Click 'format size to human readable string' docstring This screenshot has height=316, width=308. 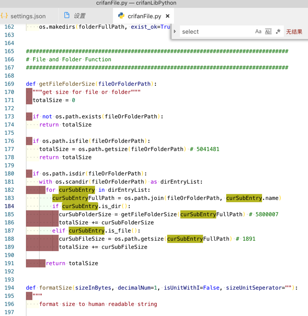98,304
